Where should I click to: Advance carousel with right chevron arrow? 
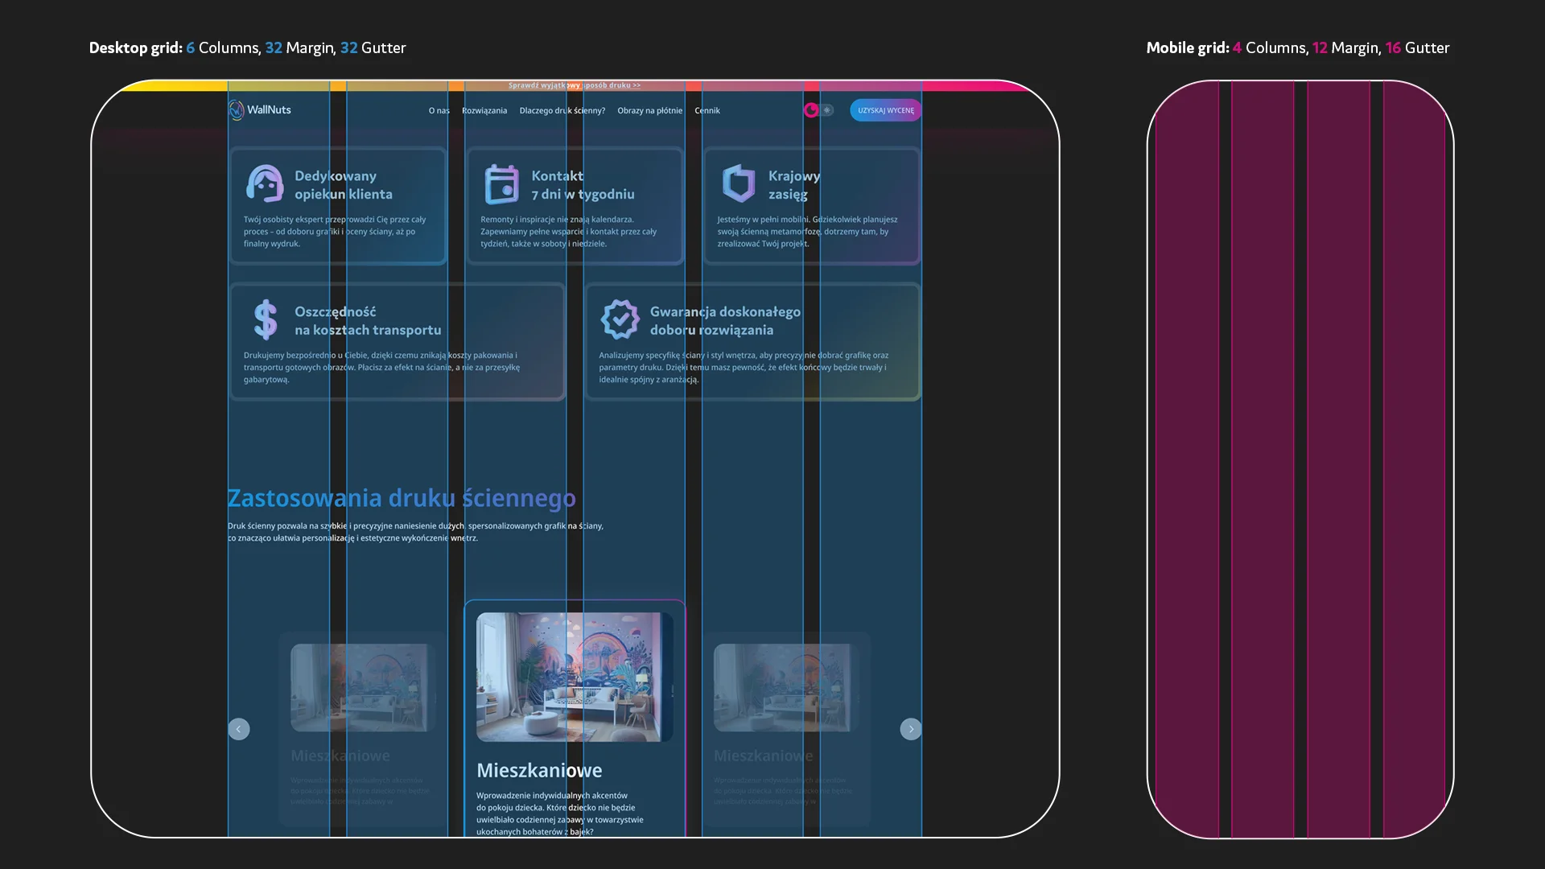point(910,729)
